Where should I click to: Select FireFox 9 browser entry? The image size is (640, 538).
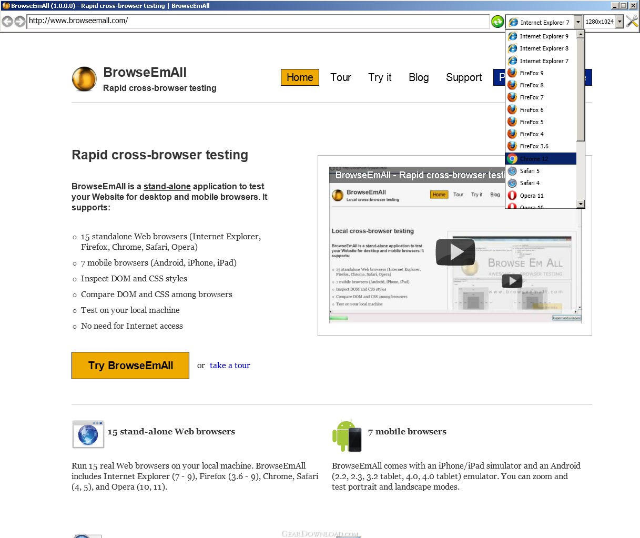[x=541, y=73]
